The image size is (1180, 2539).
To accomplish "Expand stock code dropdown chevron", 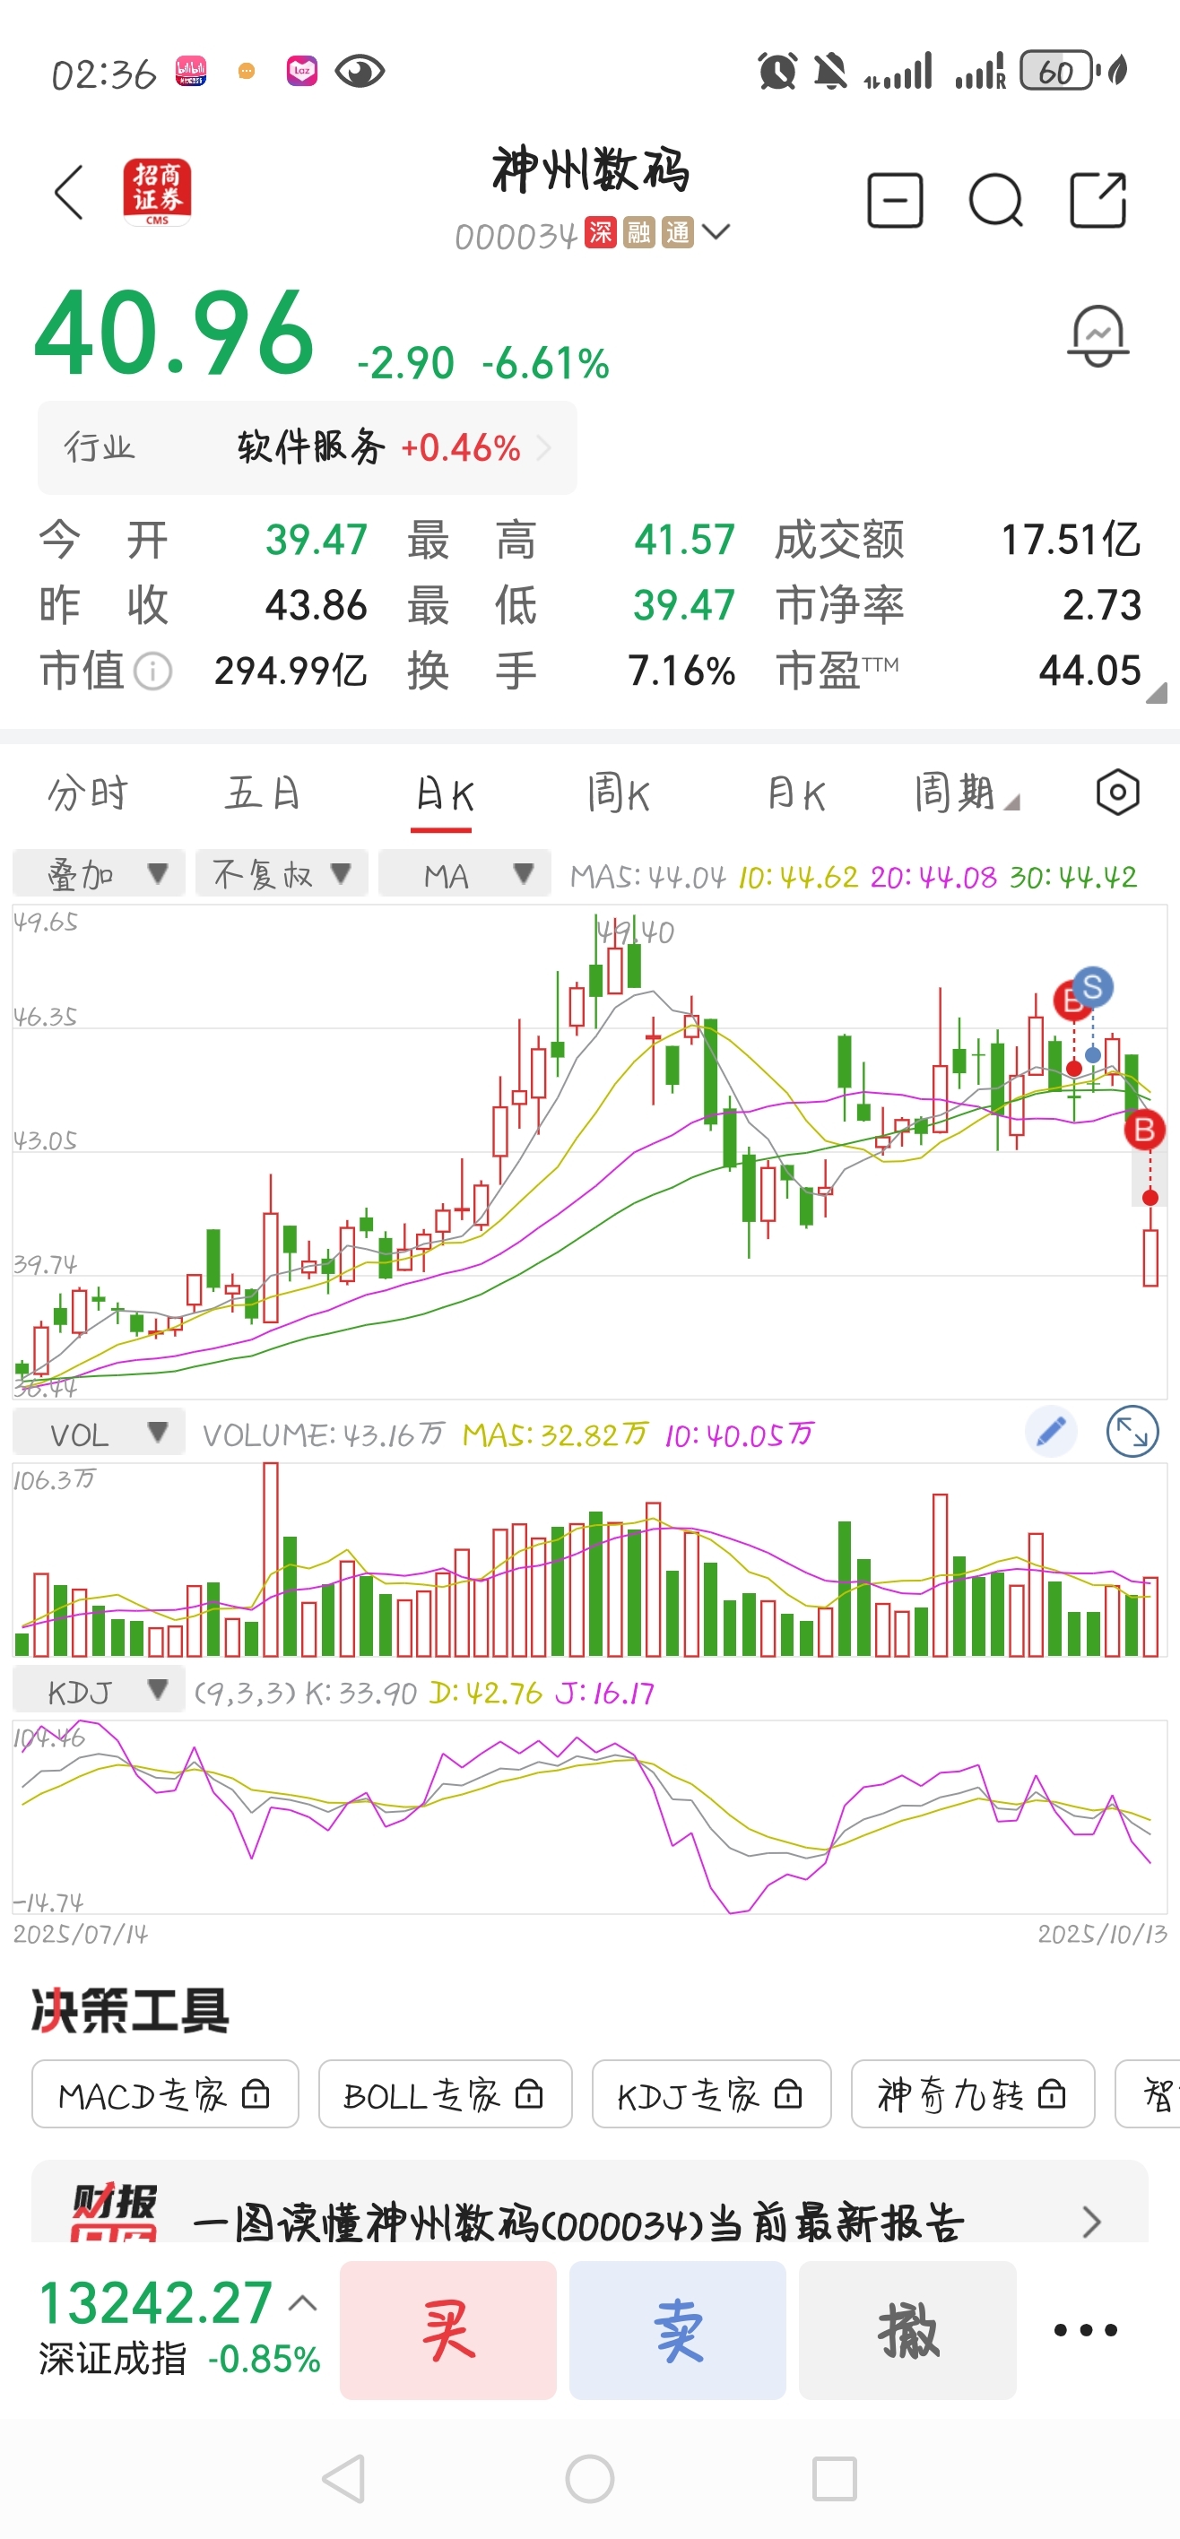I will pyautogui.click(x=716, y=231).
